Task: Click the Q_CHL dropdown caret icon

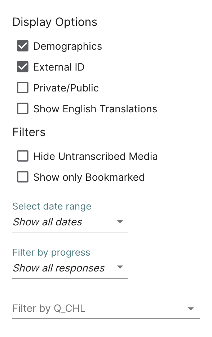Action: tap(191, 309)
